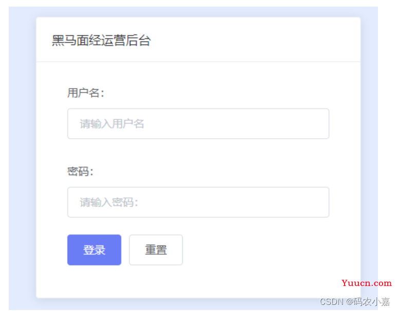Click the card header divider line
The height and width of the screenshot is (311, 398).
tap(198, 62)
